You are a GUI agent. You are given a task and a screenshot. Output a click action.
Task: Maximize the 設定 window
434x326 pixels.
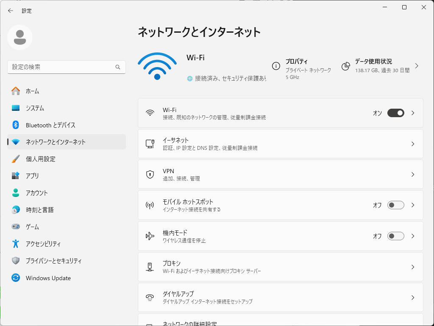(404, 7)
